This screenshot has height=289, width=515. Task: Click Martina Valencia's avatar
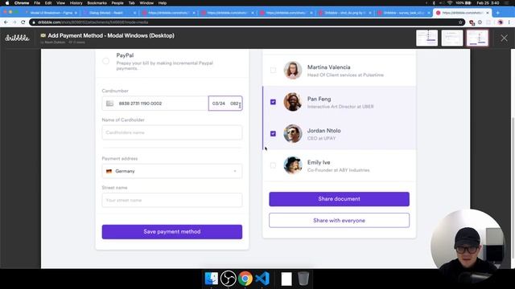pyautogui.click(x=293, y=70)
